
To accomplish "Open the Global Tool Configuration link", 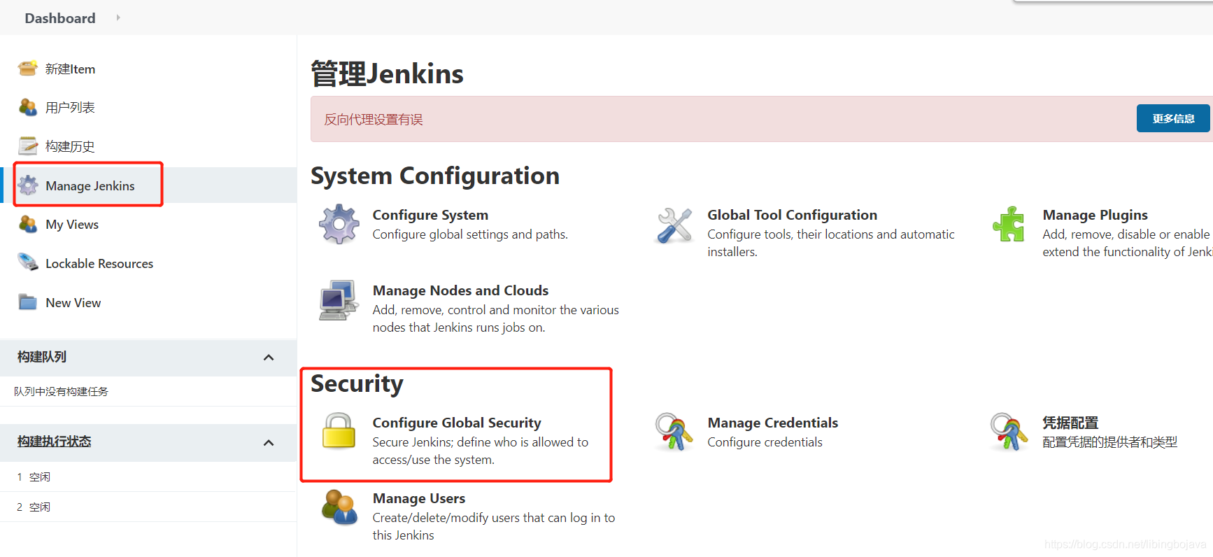I will tap(792, 215).
